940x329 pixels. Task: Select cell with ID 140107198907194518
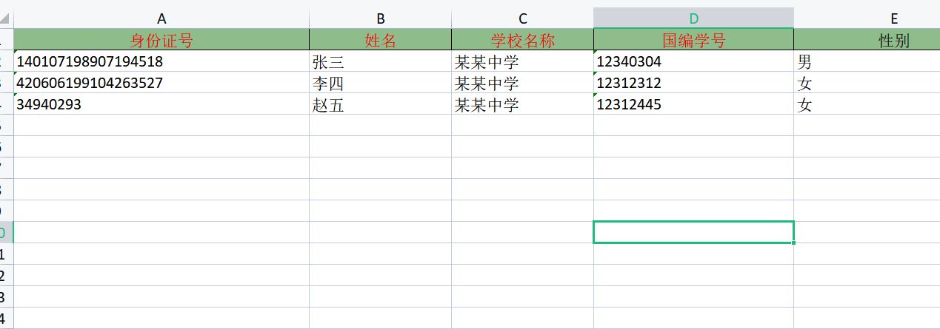(161, 61)
